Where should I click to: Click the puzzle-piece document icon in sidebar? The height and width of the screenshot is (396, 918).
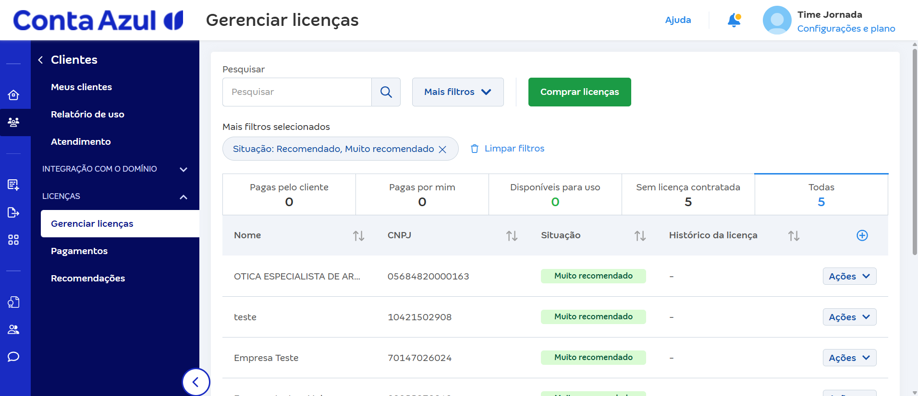click(13, 302)
